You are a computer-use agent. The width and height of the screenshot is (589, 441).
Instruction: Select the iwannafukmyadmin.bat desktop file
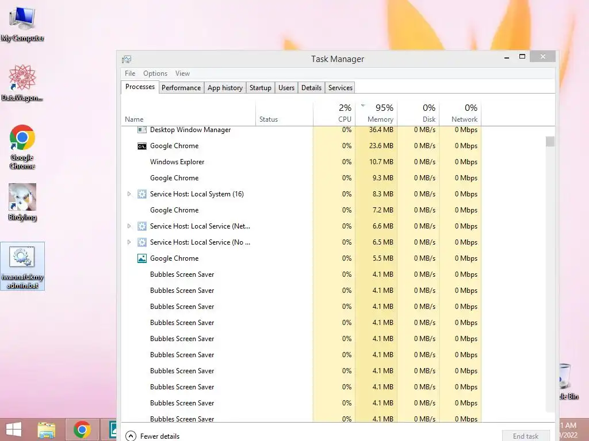click(x=22, y=266)
